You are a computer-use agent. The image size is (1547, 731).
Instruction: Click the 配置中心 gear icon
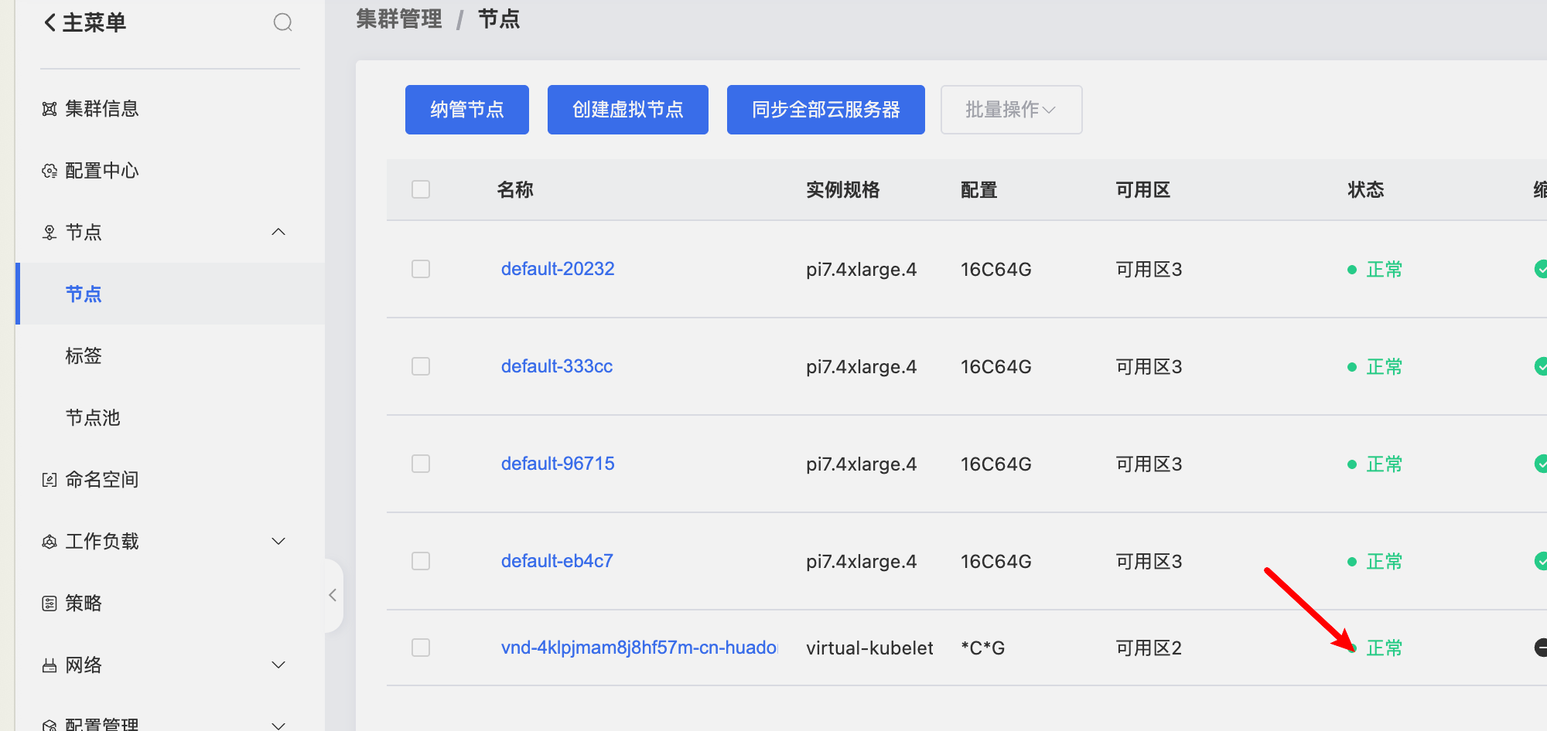tap(50, 171)
